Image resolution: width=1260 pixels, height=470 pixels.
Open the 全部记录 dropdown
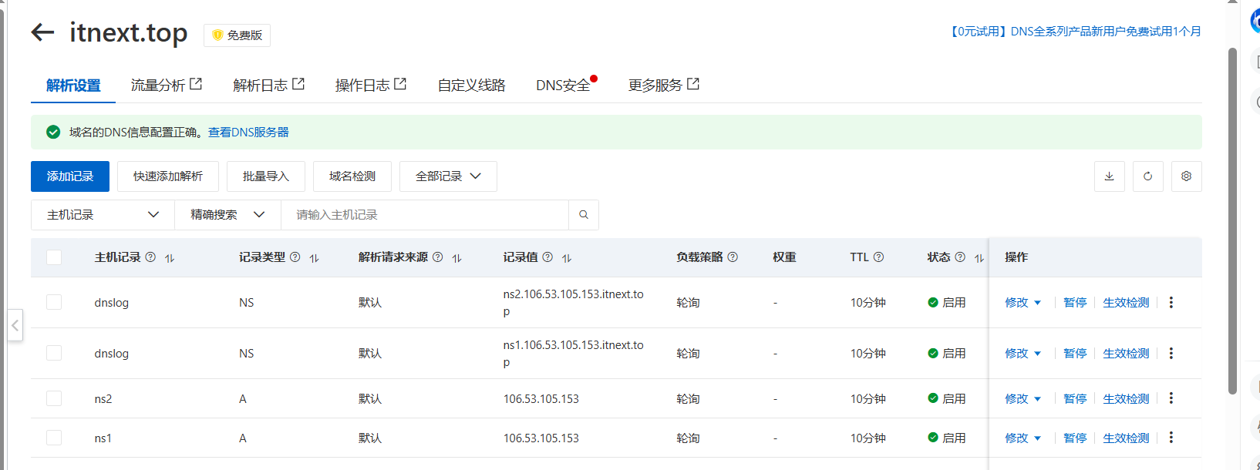click(x=448, y=176)
